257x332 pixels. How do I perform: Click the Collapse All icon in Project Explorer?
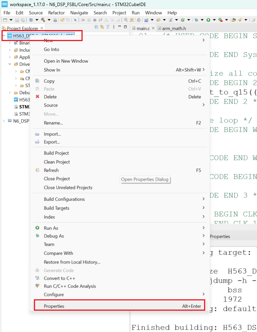click(x=96, y=27)
